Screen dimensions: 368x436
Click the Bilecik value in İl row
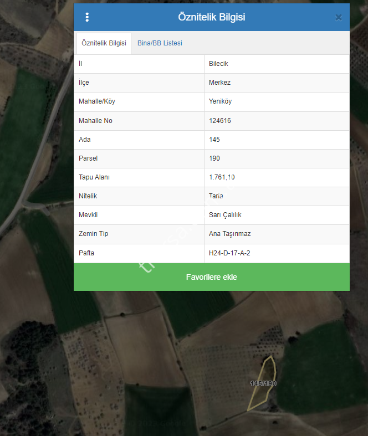coord(218,64)
